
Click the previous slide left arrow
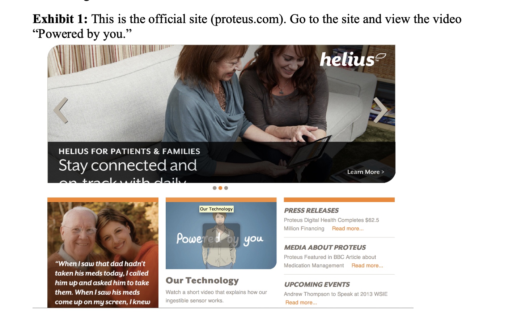pos(61,110)
